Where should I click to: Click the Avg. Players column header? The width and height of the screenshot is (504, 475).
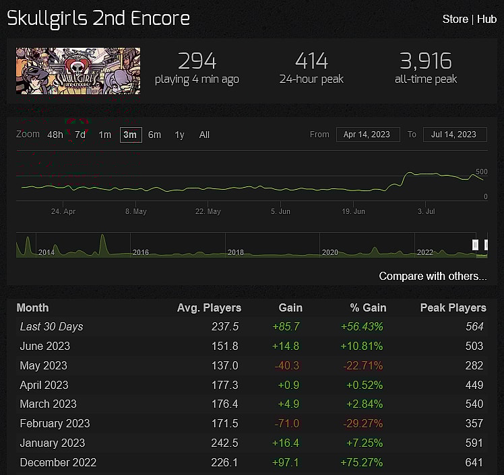coord(209,307)
